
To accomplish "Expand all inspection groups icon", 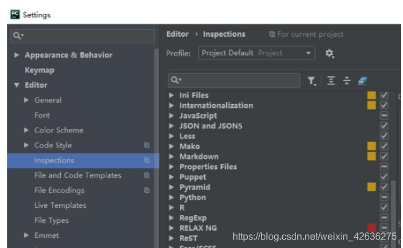I will tap(331, 81).
